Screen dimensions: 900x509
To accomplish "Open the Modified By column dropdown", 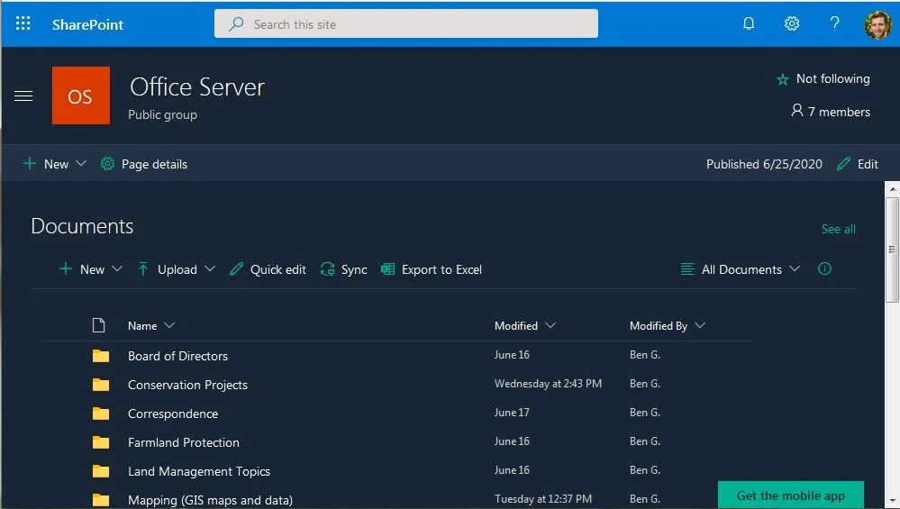I will 667,325.
